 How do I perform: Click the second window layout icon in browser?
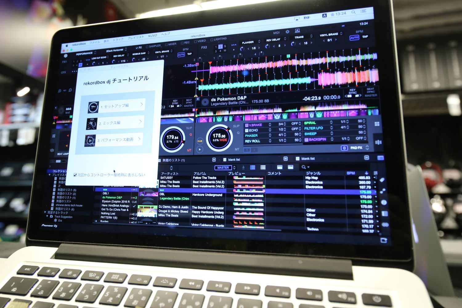click(x=290, y=167)
